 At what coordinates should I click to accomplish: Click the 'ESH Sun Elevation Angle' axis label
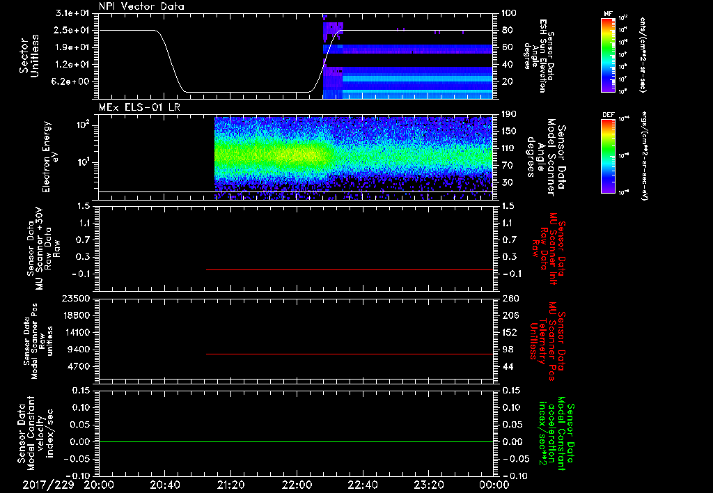pos(540,56)
